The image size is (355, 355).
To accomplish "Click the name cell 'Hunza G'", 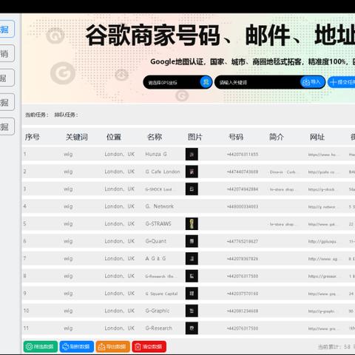I will (156, 155).
